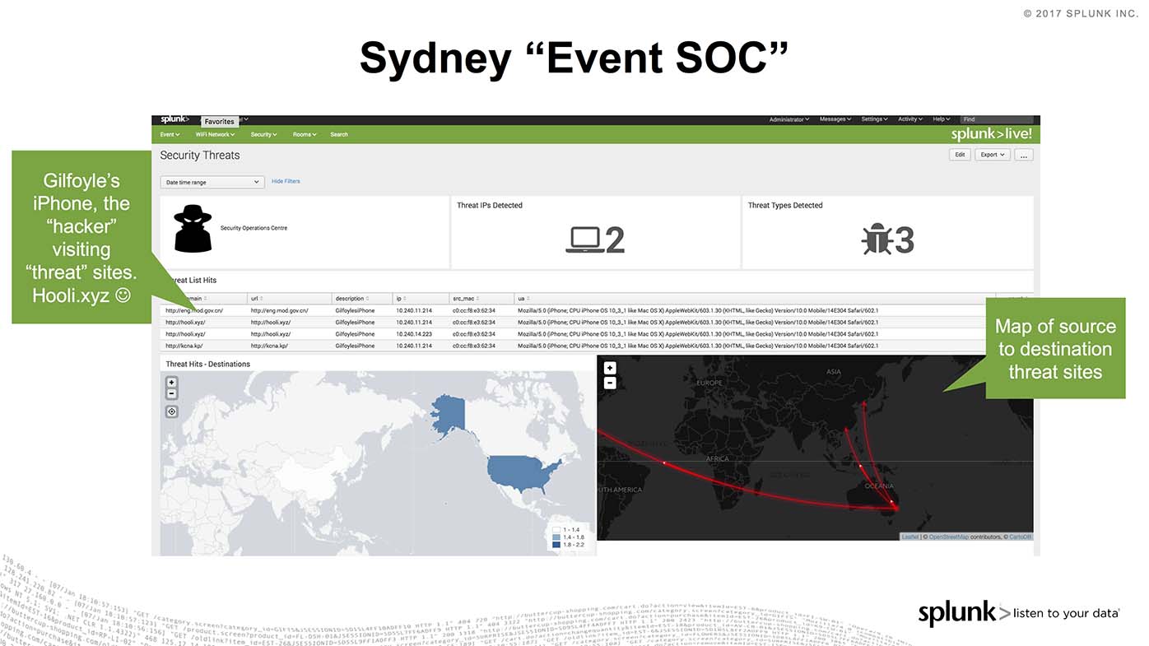Expand the Date time range dropdown
1149x646 pixels.
click(x=212, y=182)
